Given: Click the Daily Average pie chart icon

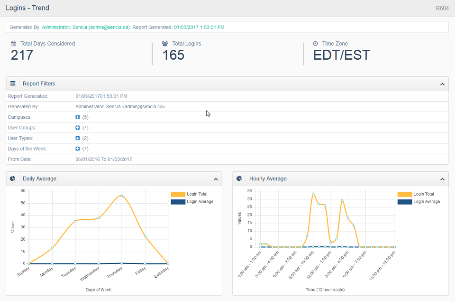Looking at the screenshot, I should (x=12, y=179).
